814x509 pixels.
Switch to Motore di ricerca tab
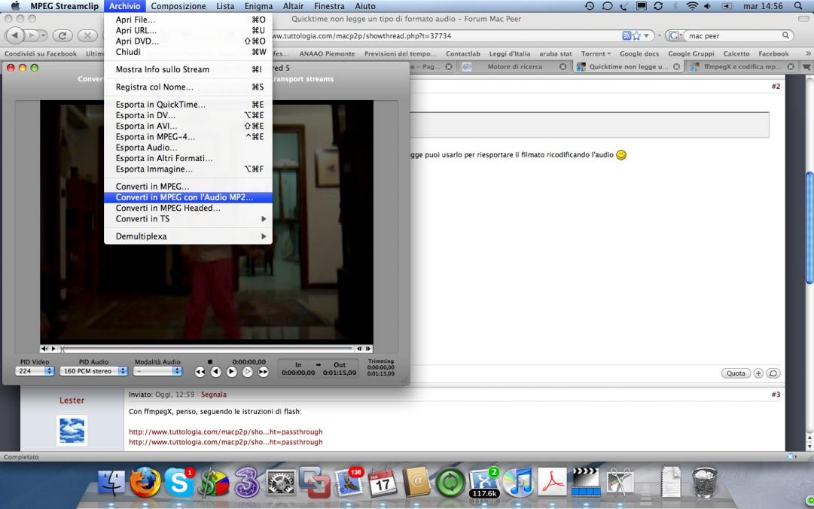point(514,66)
